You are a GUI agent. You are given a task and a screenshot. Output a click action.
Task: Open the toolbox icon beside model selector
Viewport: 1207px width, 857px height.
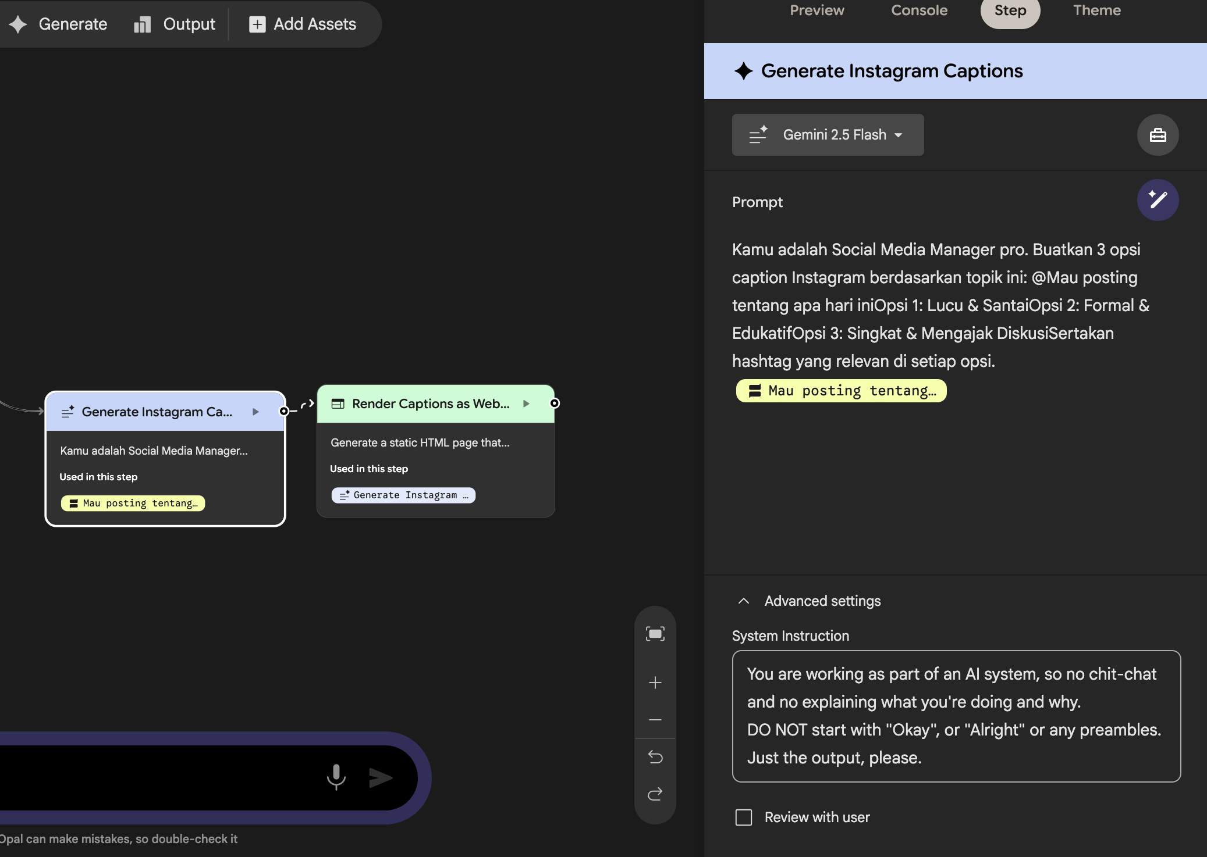tap(1158, 135)
